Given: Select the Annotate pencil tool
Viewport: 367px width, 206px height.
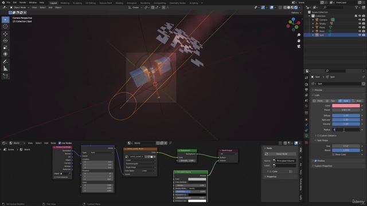Looking at the screenshot, I should (x=5, y=62).
